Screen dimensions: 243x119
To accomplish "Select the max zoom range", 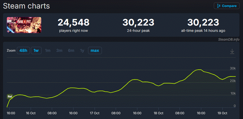I will coord(95,51).
